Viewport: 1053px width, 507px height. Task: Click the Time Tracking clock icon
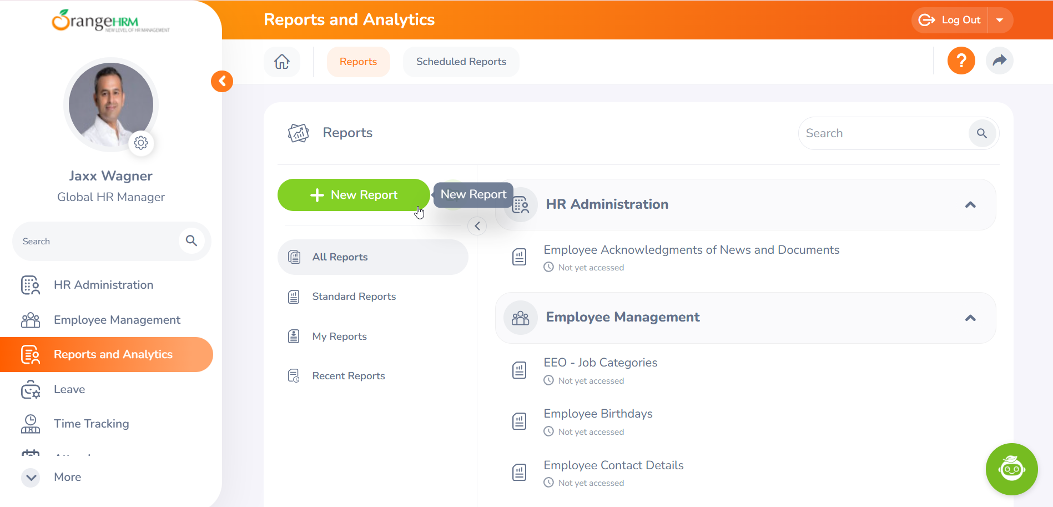tap(31, 424)
